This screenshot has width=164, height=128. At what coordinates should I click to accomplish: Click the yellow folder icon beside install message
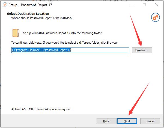[x=16, y=33]
